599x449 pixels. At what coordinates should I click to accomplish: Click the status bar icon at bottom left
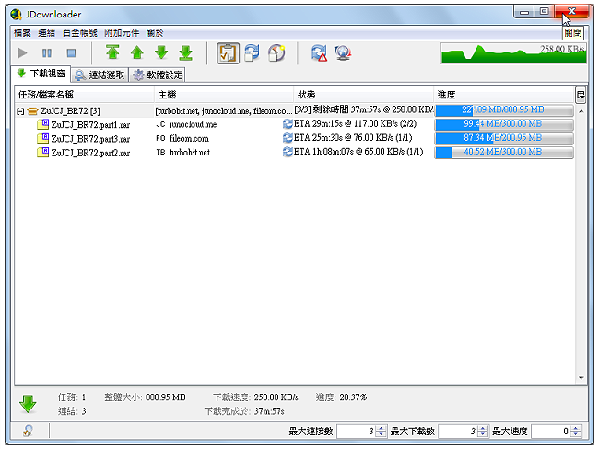point(28,432)
